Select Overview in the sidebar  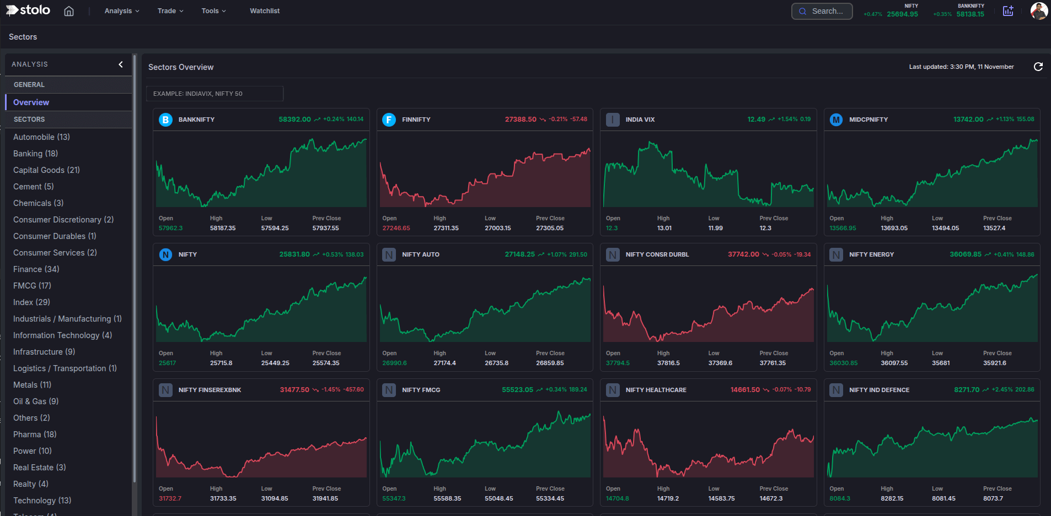pyautogui.click(x=31, y=102)
